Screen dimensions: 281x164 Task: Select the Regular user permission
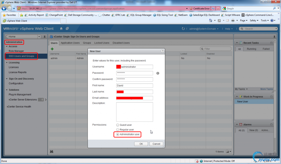(x=117, y=130)
